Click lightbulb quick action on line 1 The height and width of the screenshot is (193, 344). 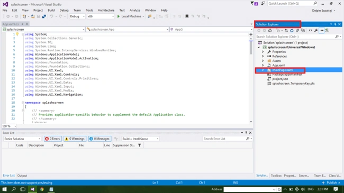click(17, 34)
